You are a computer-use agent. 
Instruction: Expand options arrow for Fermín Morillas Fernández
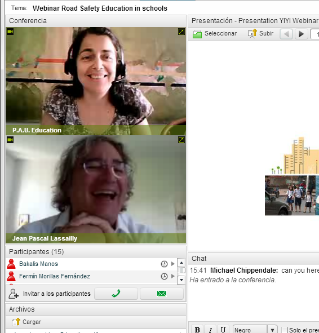[173, 276]
